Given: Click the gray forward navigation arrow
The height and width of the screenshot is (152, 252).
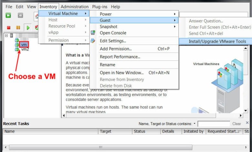Looking at the screenshot, I should click(20, 16).
